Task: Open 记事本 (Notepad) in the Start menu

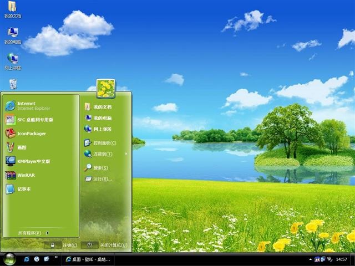Action: 40,189
